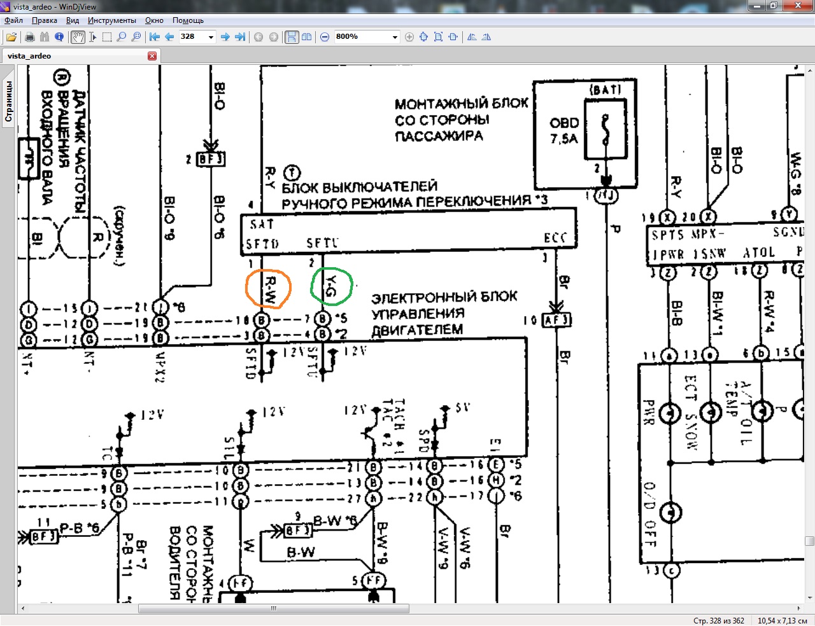Select the vista_ardeo document tab

tap(29, 56)
